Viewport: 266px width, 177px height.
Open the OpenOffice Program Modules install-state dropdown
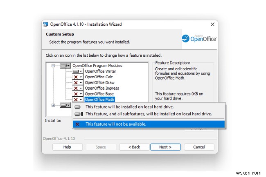coord(65,66)
